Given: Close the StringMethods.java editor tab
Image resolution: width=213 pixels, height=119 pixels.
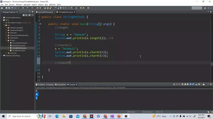Looking at the screenshot, I should (x=75, y=12).
